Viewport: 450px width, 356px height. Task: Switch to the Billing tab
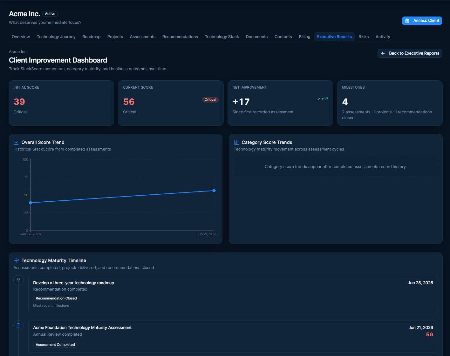click(x=304, y=37)
